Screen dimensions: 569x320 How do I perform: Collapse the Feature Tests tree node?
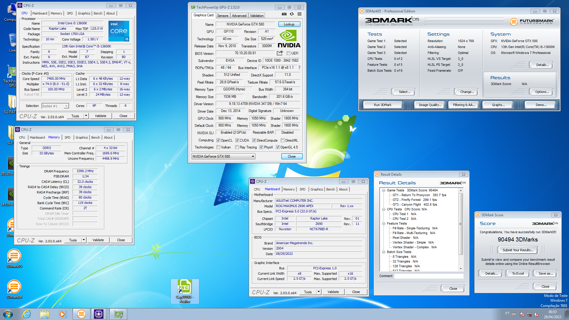point(383,224)
